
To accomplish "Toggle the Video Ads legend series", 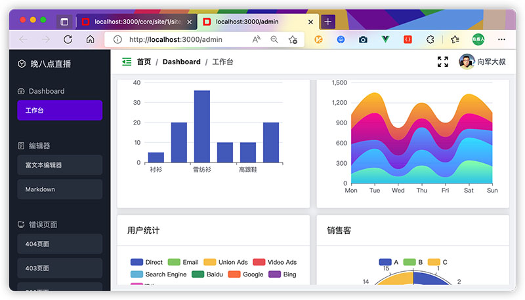I will point(275,262).
